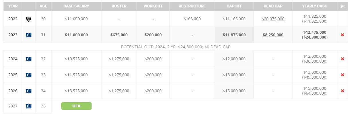
Task: Click the Giants logo in the 2024 row
Action: 29,59
